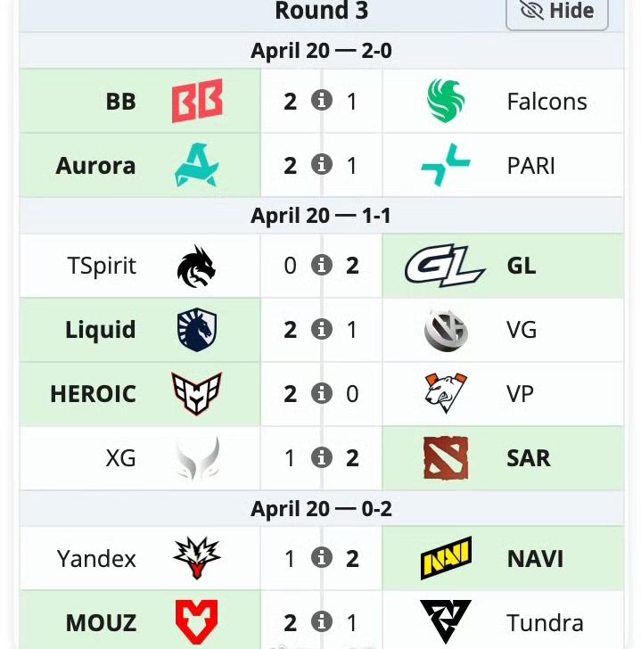Click the Virtus.pro bear logo
The image size is (641, 649).
click(446, 393)
